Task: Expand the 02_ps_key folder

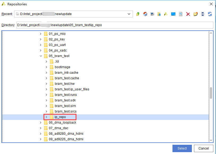Action: [x=41, y=39]
